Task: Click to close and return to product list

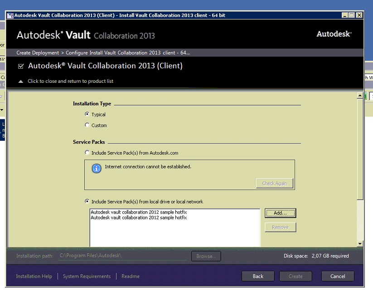Action: tap(70, 81)
